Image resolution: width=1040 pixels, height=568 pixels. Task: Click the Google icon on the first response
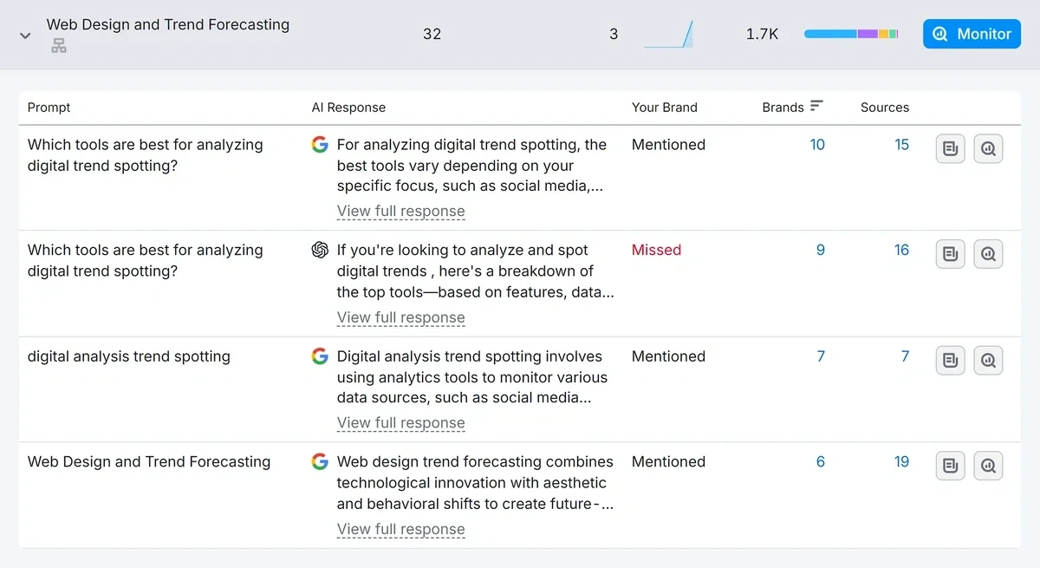[x=320, y=144]
